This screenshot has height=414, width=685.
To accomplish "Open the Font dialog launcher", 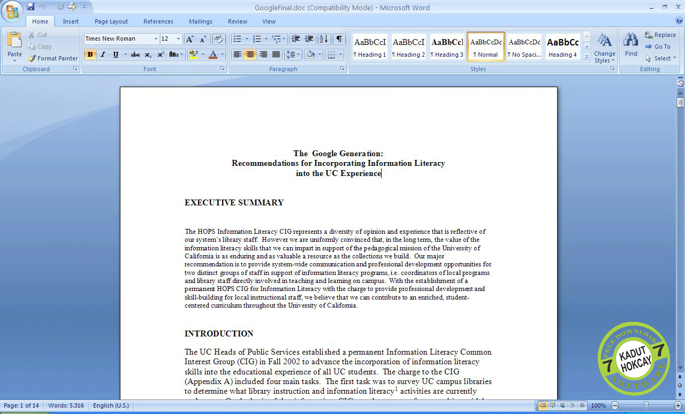I will (x=223, y=69).
